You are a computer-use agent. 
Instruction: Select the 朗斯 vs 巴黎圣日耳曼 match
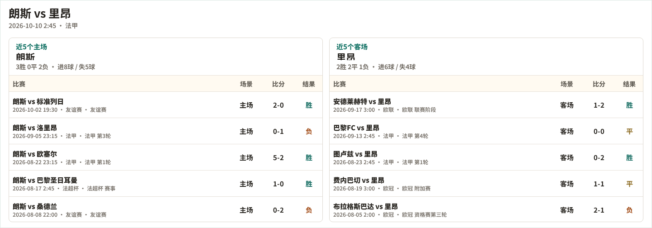click(x=166, y=184)
